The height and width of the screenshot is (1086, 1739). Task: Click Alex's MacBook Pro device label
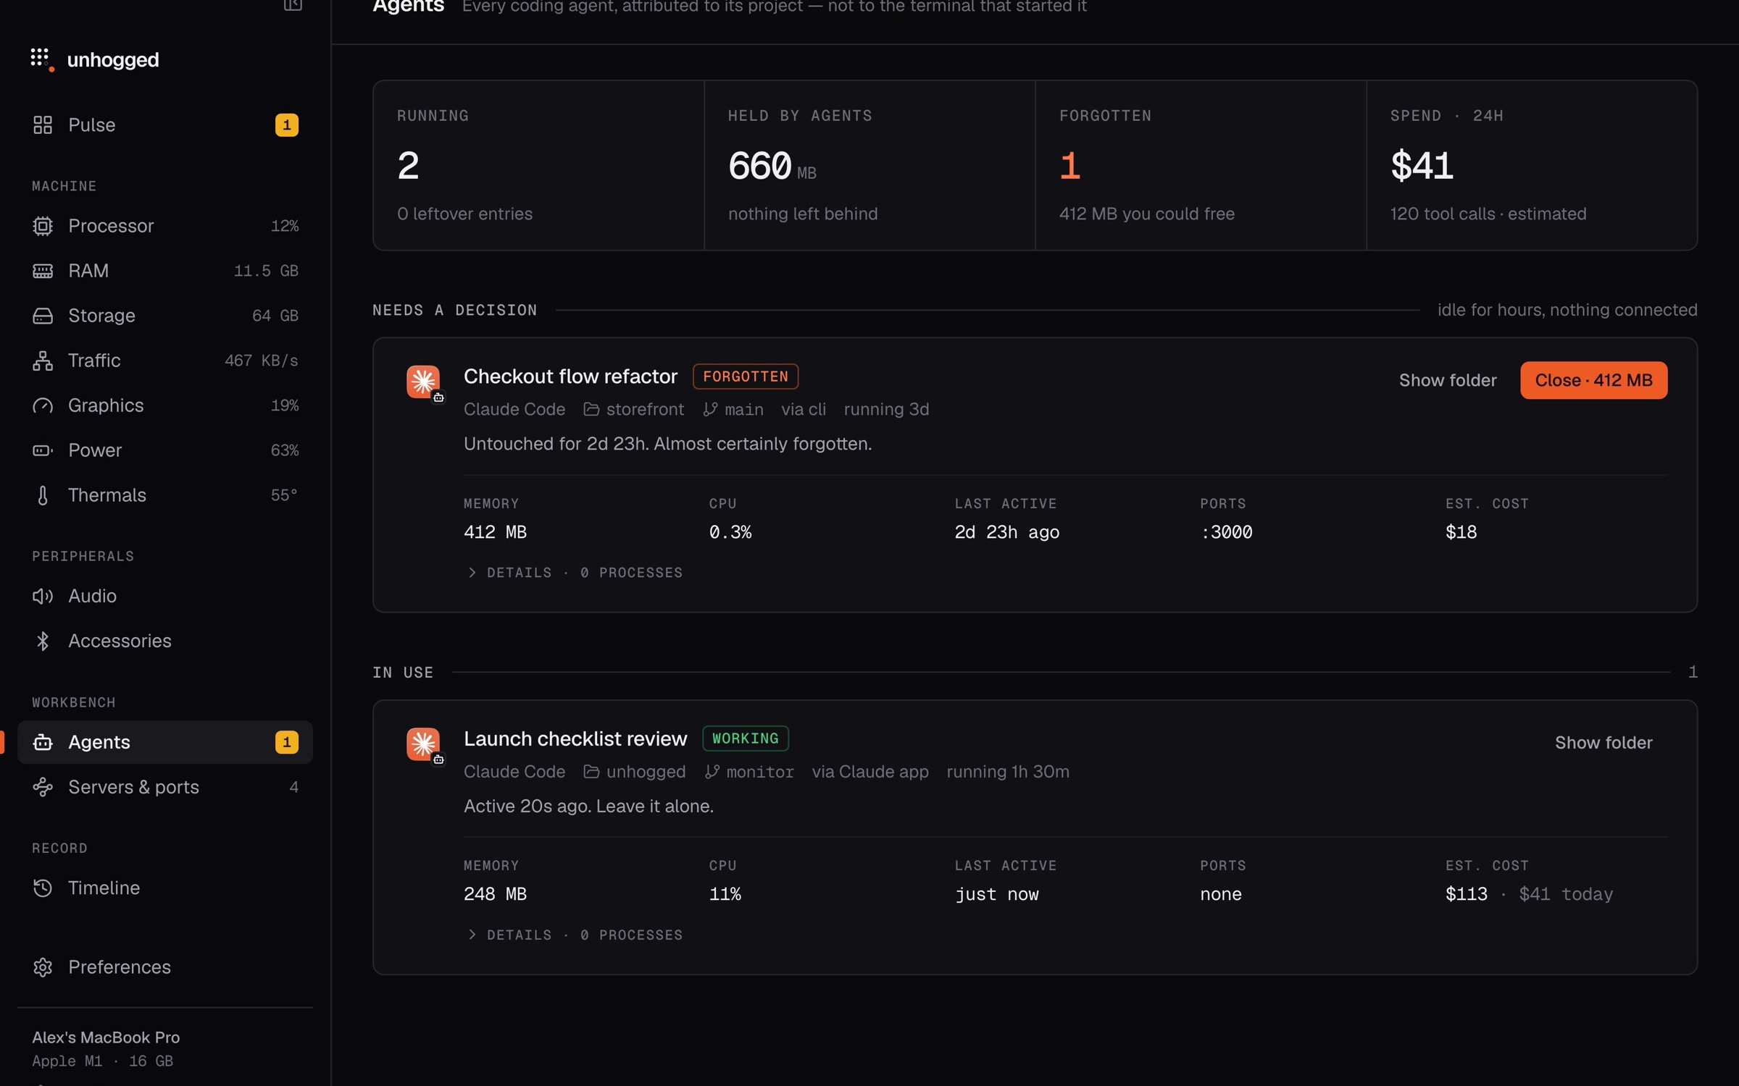tap(106, 1037)
